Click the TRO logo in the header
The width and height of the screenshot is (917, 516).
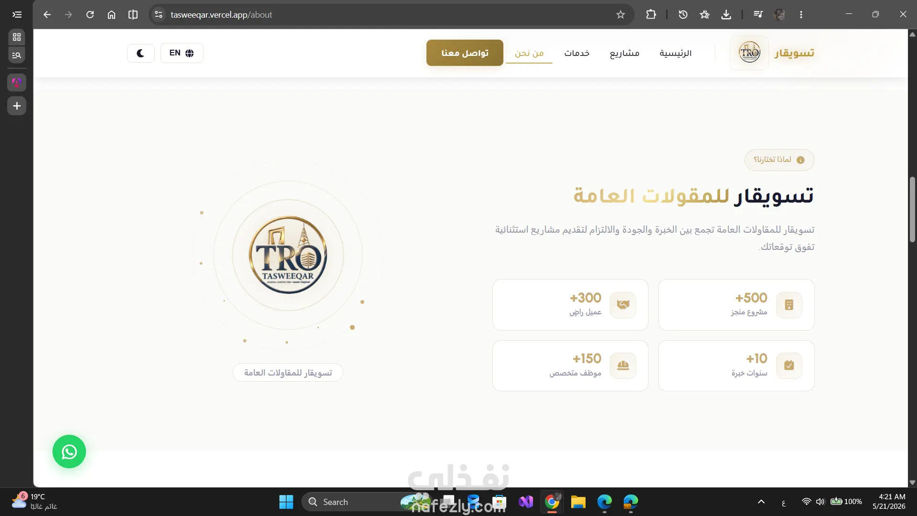click(749, 53)
